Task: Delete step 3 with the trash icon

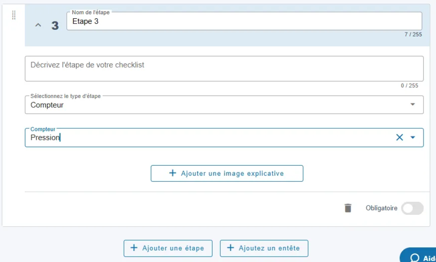Action: coord(348,208)
